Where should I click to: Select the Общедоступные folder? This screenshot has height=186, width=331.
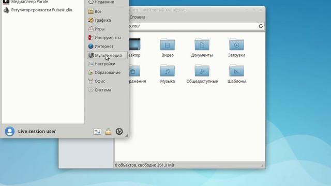(x=202, y=74)
